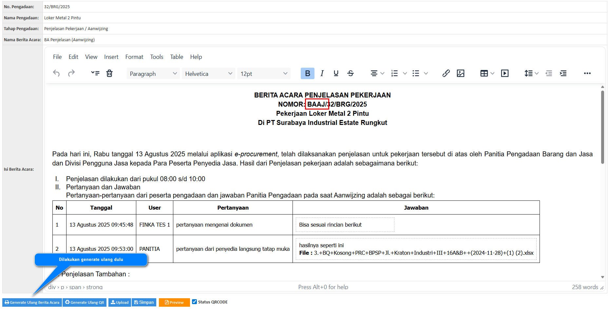Apply strikethrough formatting
Image resolution: width=609 pixels, height=310 pixels.
click(351, 73)
